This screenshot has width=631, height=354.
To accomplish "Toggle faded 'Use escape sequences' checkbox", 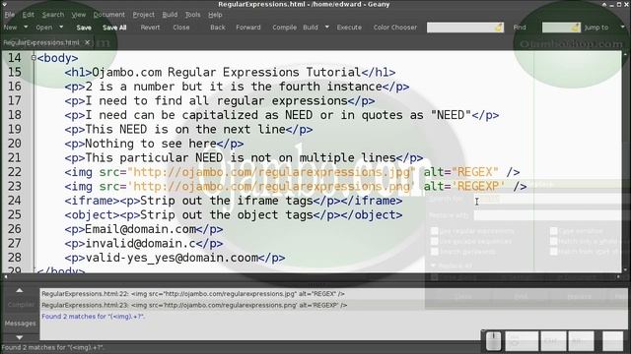I will pyautogui.click(x=434, y=241).
